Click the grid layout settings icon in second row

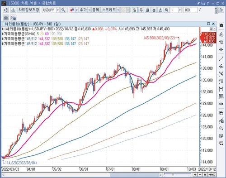[14, 18]
